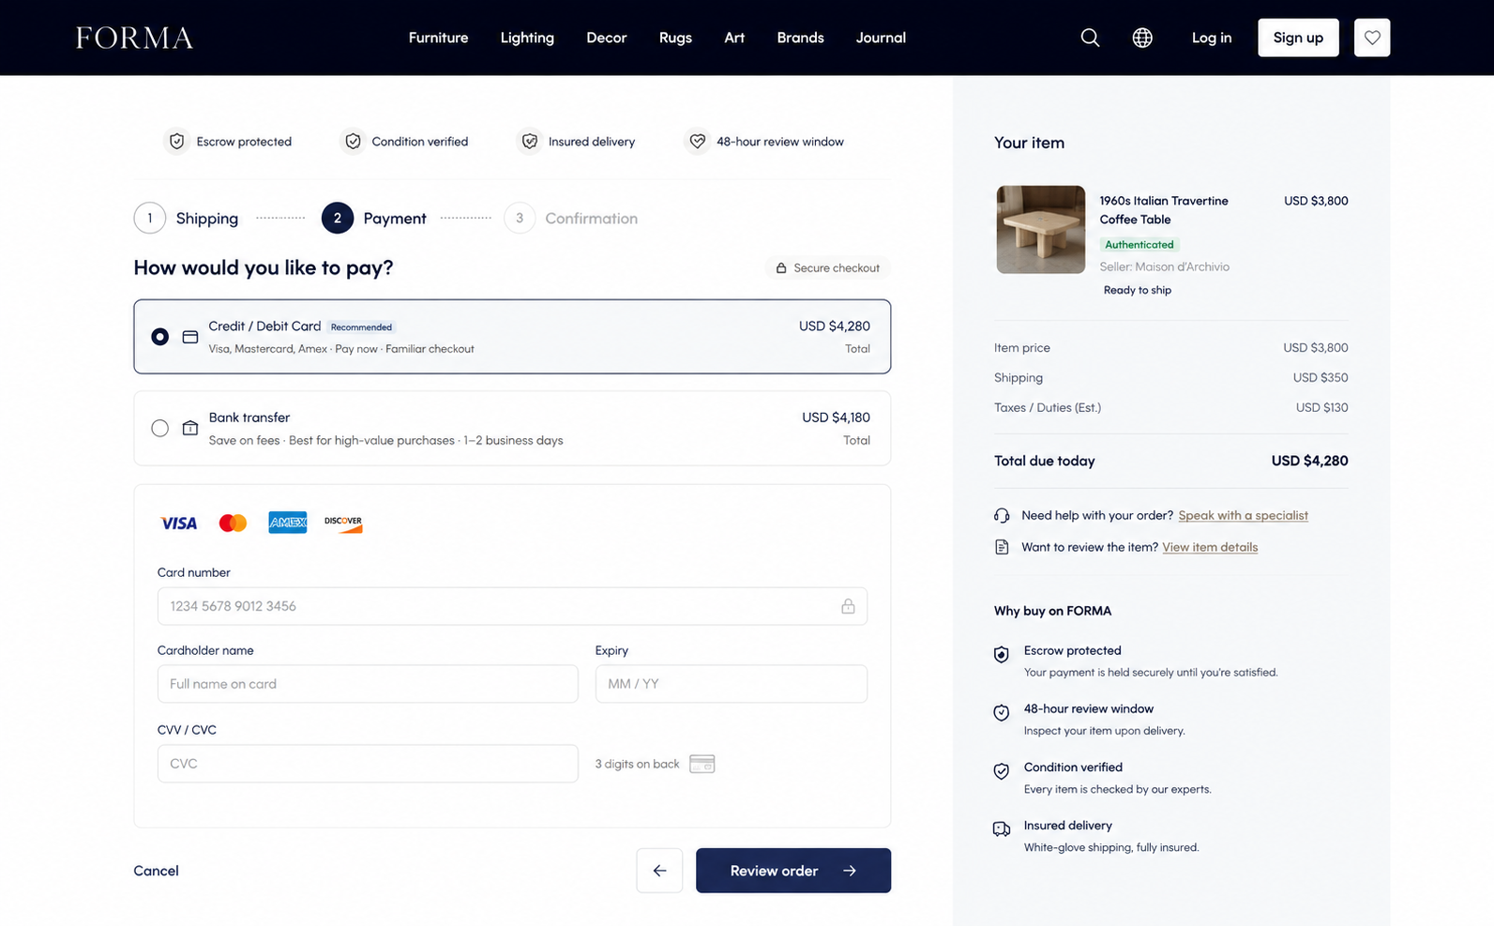Click the Escrow protected shield icon in top strip
Screen dimensions: 1494x926
click(176, 142)
